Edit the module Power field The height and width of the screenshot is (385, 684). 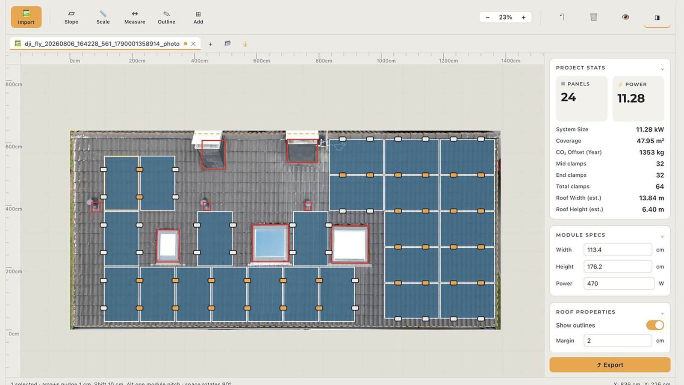[619, 283]
